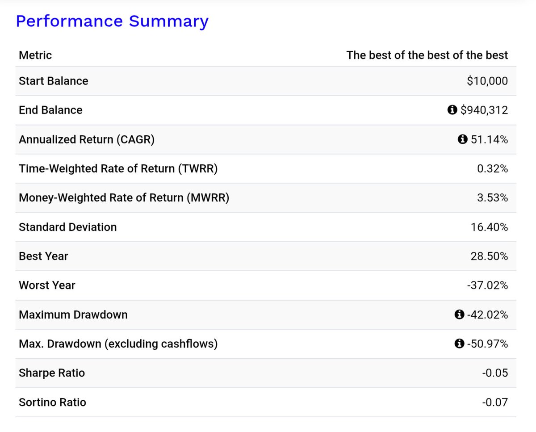Select the $10,000 start balance value
Viewport: 536px width, 432px height.
[x=487, y=81]
